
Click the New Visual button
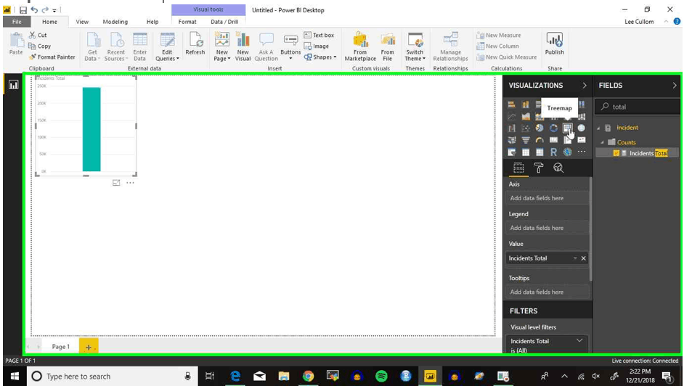click(243, 47)
